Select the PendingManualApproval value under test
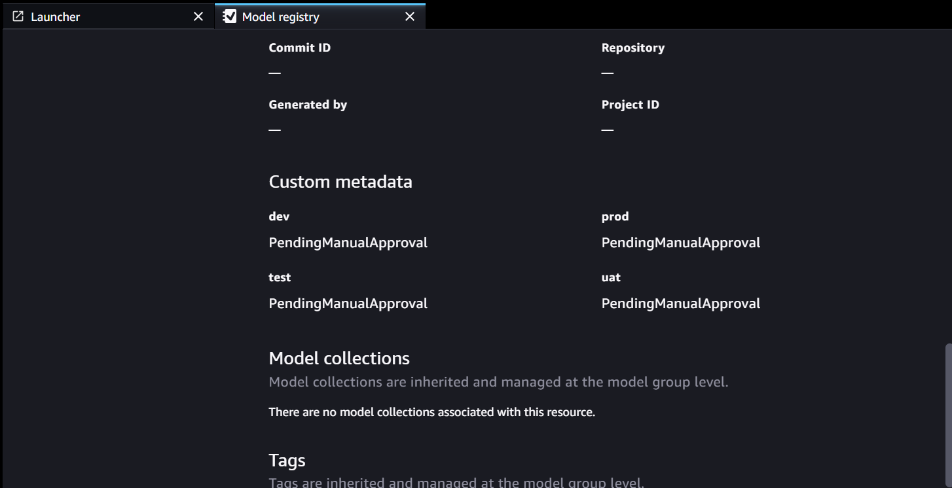Screen dimensions: 952x488 (348, 303)
